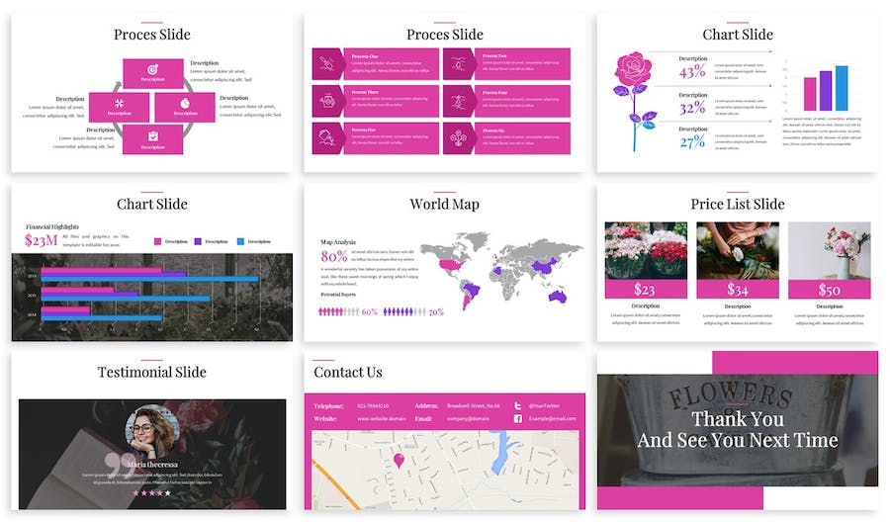Click the 43% statistic on Chart Slide

pyautogui.click(x=692, y=72)
